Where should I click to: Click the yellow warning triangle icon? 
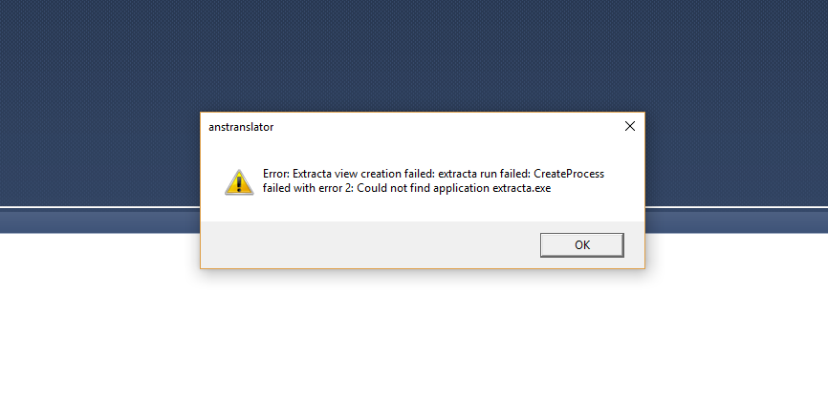pos(239,181)
